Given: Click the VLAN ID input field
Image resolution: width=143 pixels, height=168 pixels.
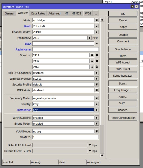Looking at the screenshot, I should tap(65, 137).
